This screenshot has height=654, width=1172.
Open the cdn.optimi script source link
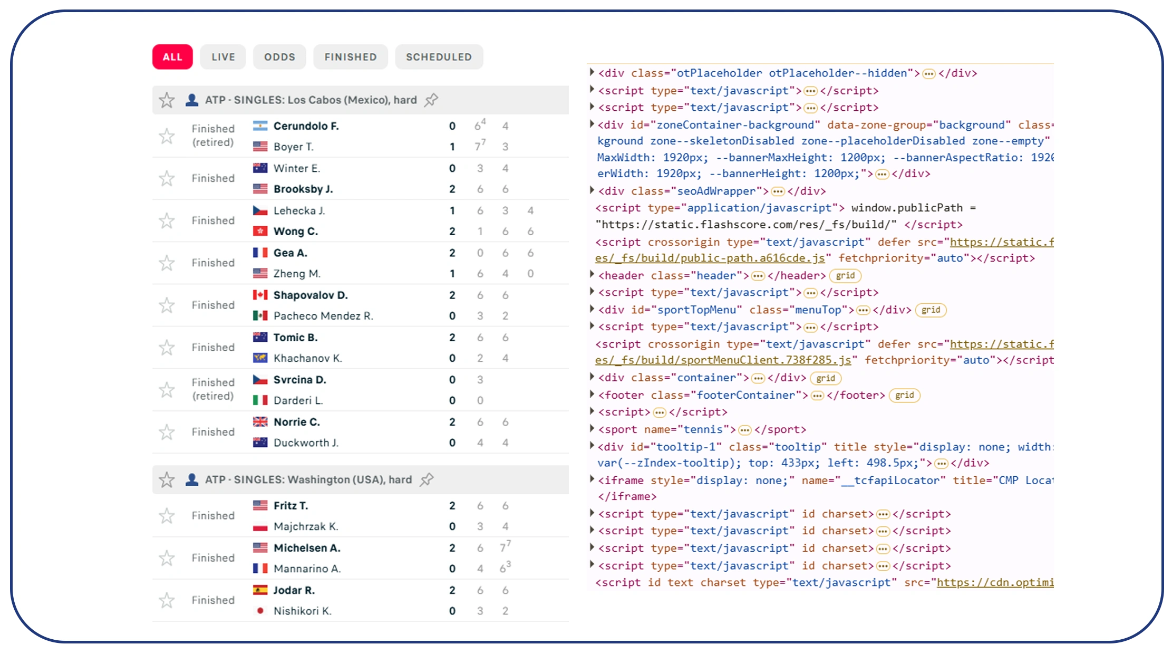[x=995, y=582]
